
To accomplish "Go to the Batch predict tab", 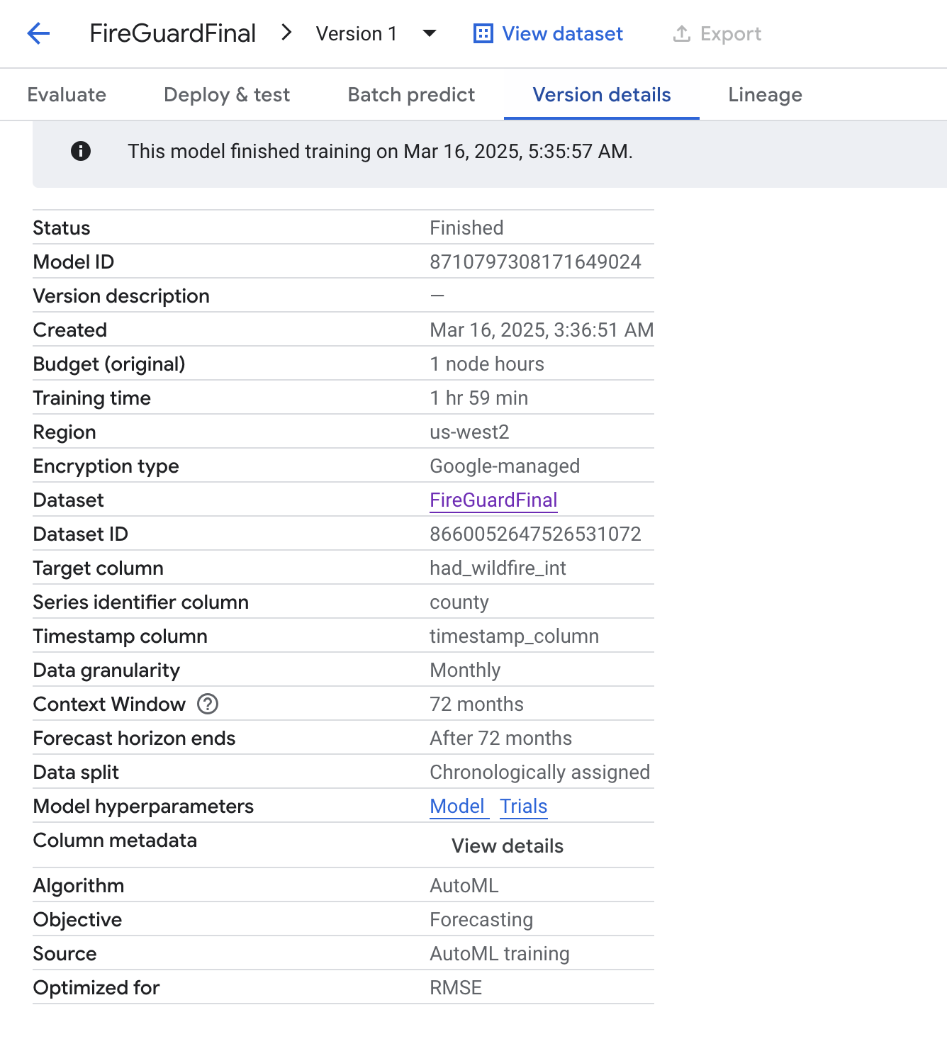I will pyautogui.click(x=411, y=95).
